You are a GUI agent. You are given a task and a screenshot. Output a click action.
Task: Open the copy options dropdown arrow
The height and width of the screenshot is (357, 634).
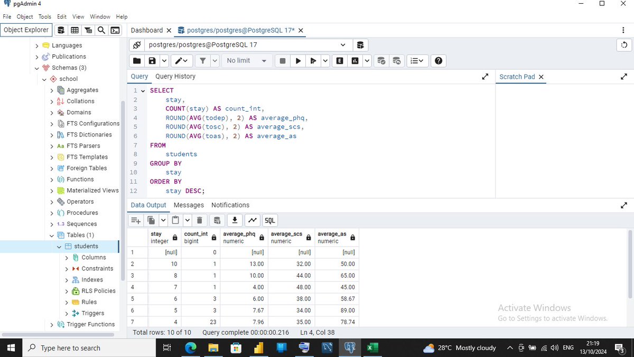163,221
